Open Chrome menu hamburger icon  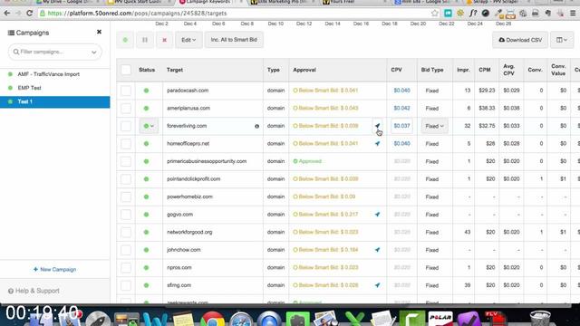[573, 14]
